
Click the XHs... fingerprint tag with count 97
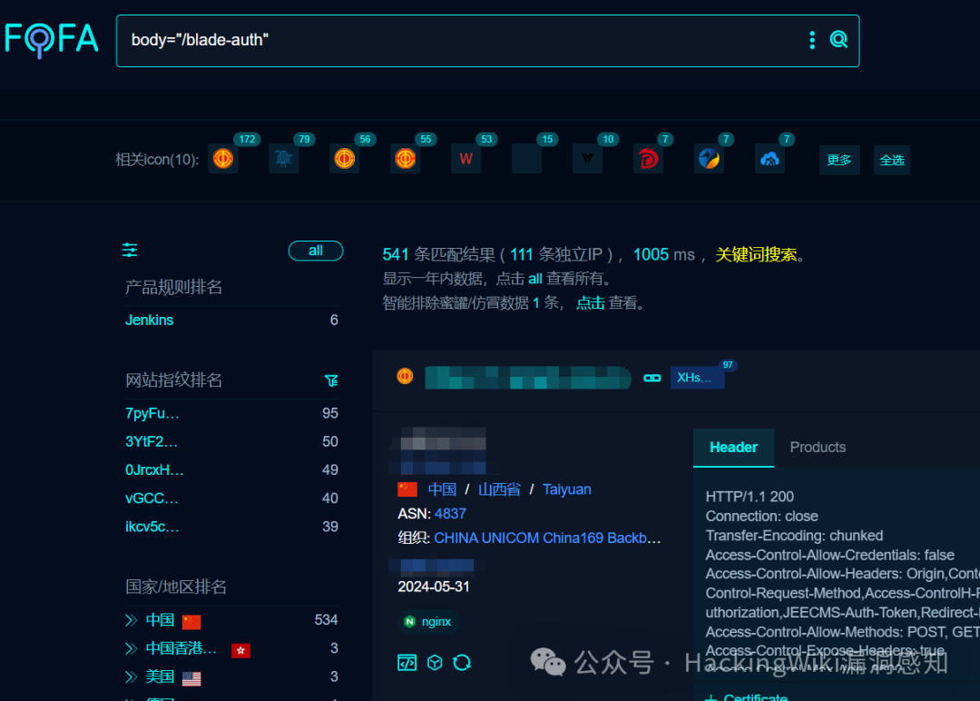point(697,378)
